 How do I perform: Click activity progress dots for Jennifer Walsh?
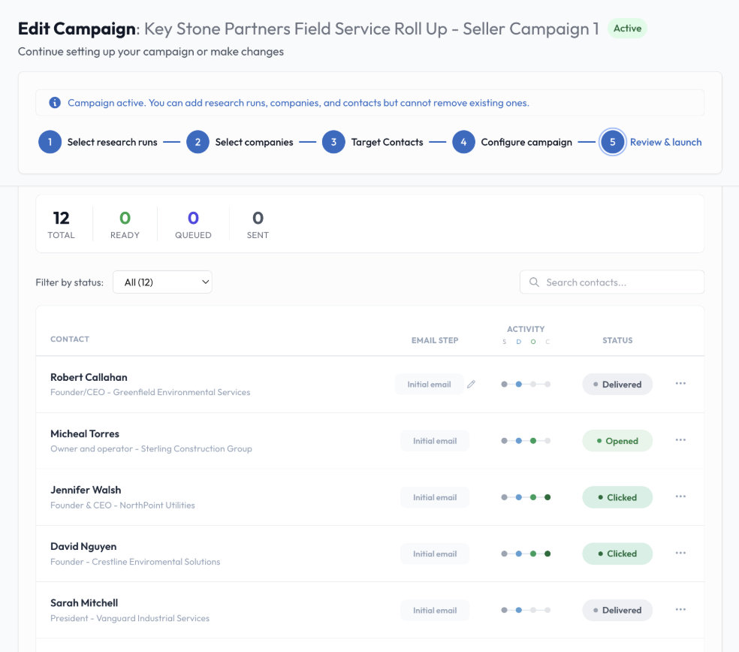click(526, 497)
